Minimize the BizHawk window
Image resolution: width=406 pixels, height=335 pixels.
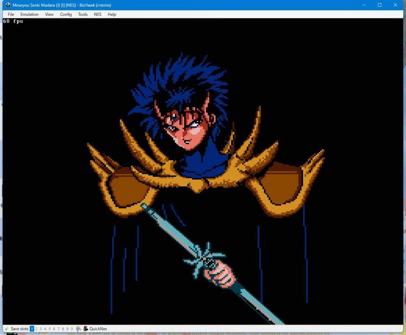click(364, 5)
